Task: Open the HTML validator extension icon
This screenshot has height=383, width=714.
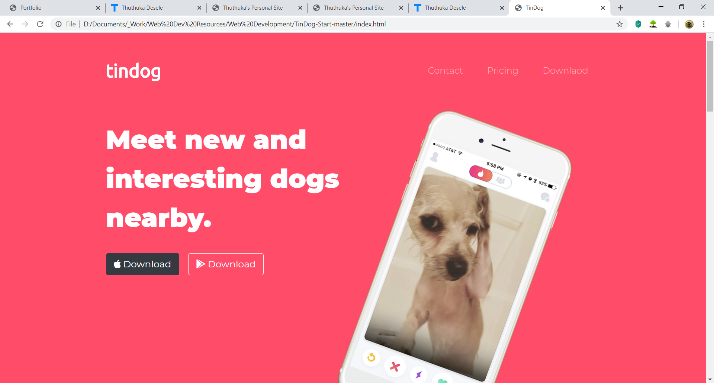Action: click(x=653, y=24)
